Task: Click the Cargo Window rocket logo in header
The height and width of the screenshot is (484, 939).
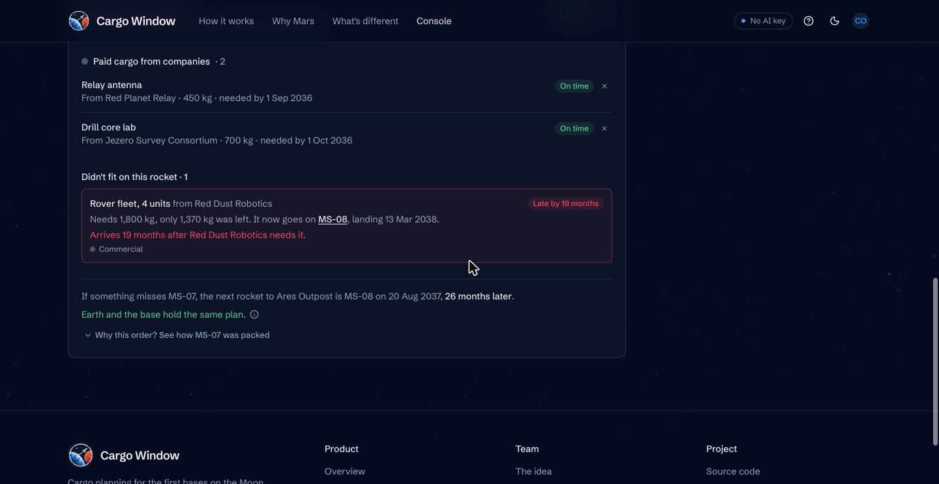Action: 79,21
